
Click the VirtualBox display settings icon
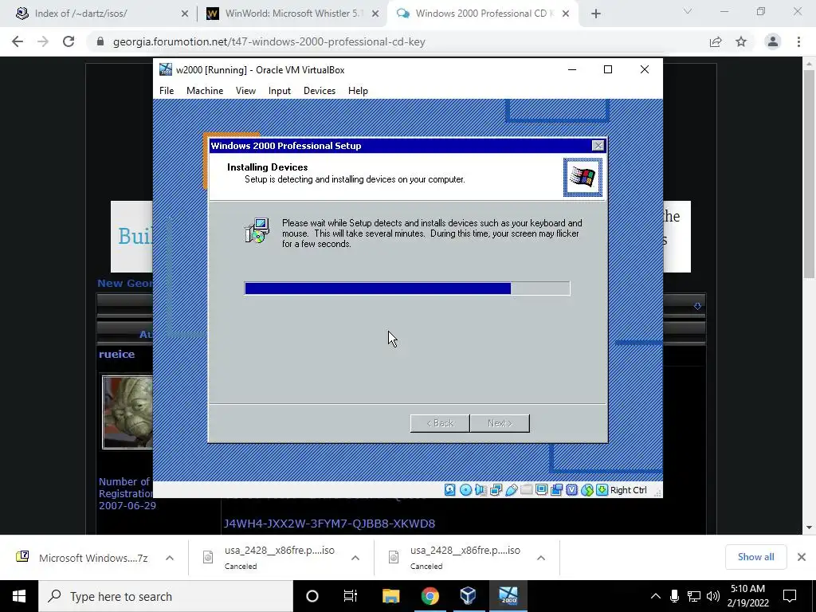[x=541, y=490]
